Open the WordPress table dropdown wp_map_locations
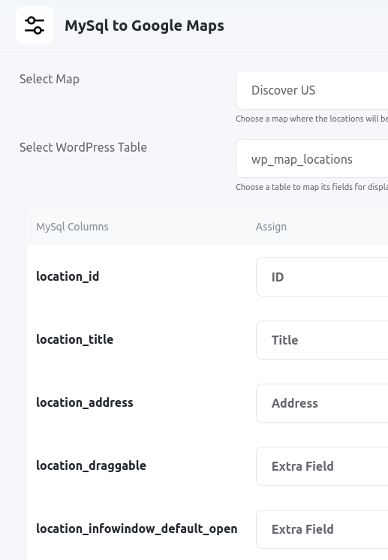This screenshot has height=560, width=388. click(311, 158)
